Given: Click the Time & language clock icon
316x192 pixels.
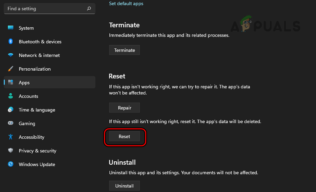Looking at the screenshot, I should pos(11,110).
